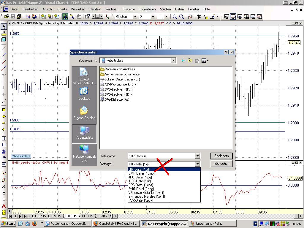Select the yellow rectangle drawing tool

coord(4,110)
